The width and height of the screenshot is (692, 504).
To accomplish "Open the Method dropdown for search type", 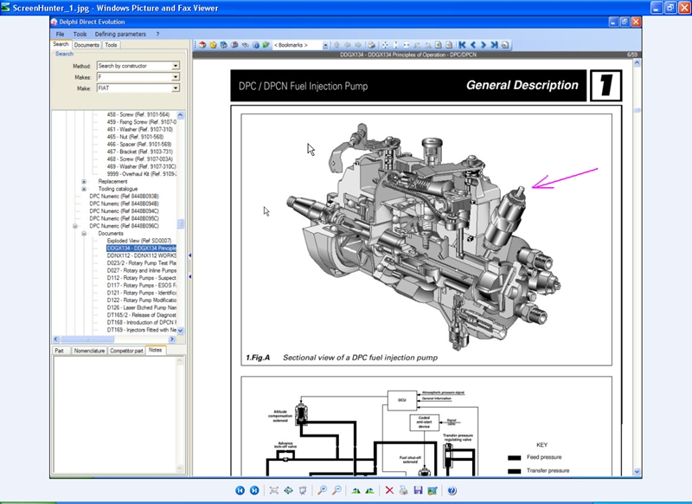I will click(x=176, y=66).
